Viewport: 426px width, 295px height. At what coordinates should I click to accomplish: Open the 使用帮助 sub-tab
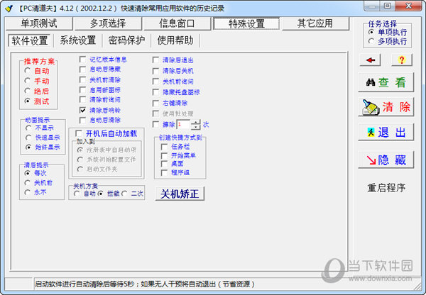175,40
